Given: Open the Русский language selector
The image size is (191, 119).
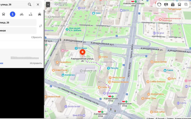Looking at the screenshot, I should point(161,118).
